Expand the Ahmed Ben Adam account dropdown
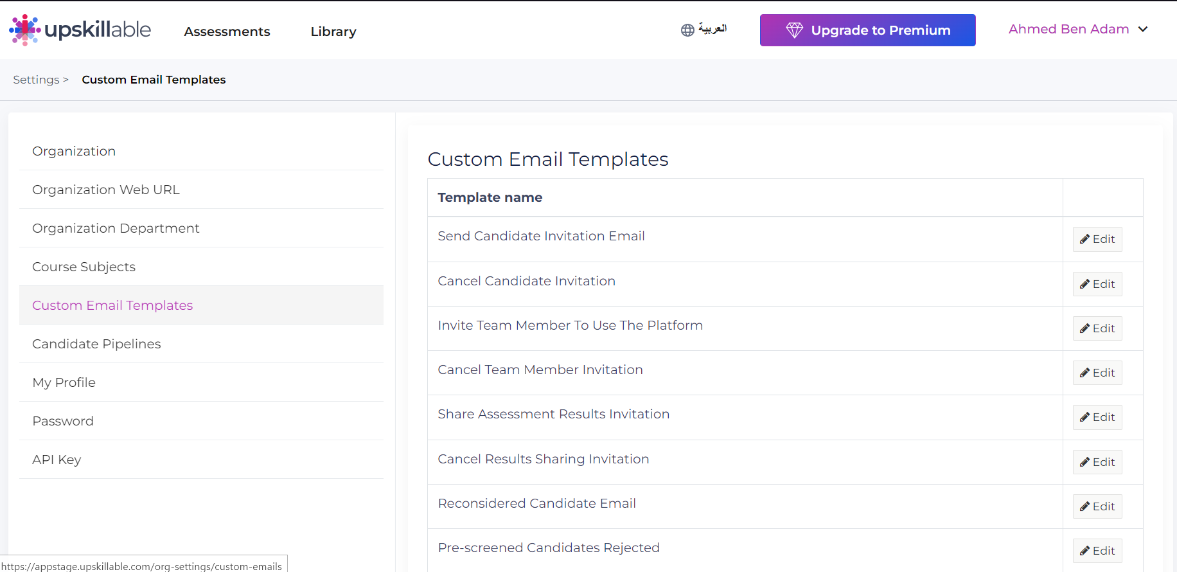 pos(1077,29)
